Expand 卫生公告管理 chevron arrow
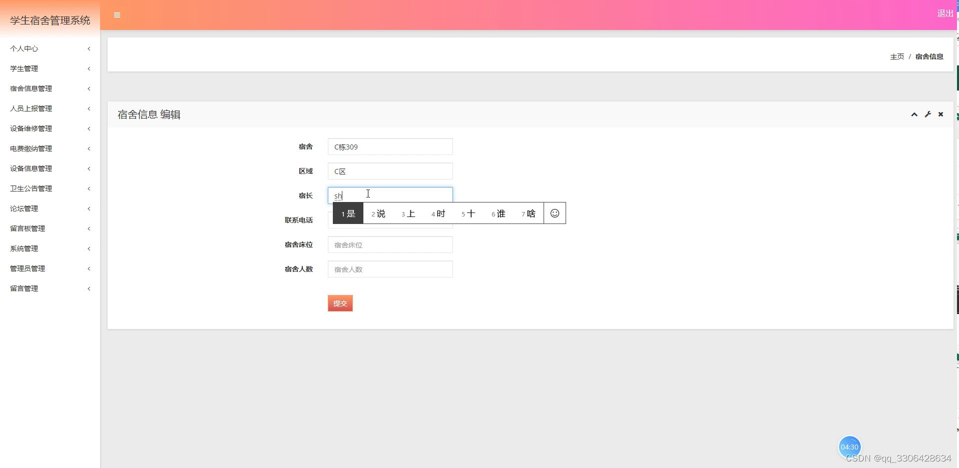 pos(89,188)
